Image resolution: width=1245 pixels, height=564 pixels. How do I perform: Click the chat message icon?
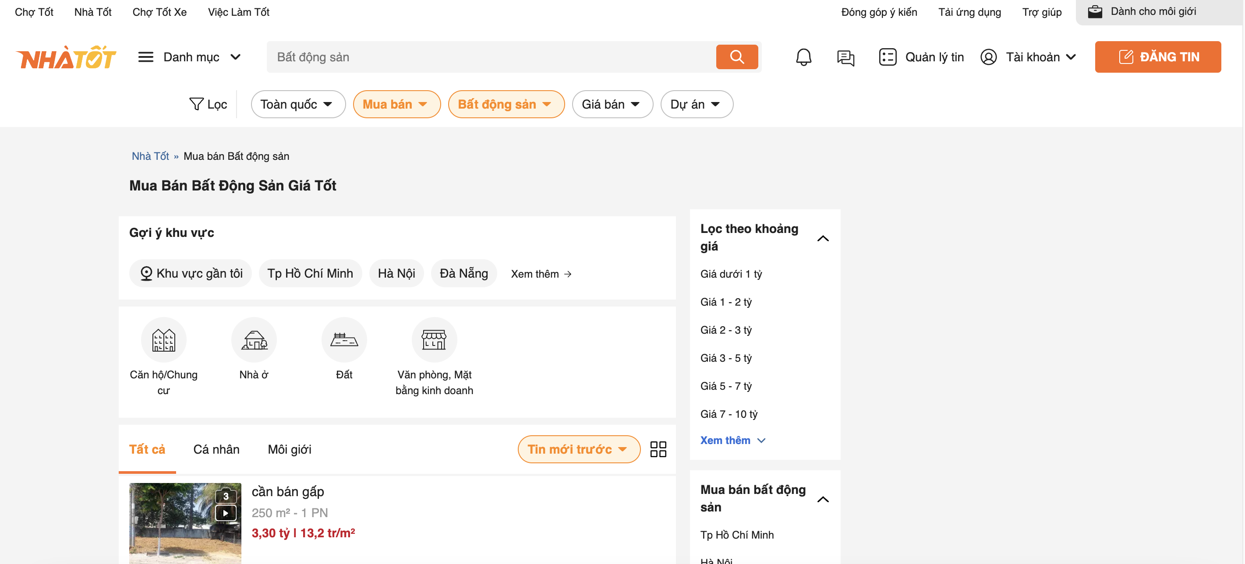844,57
